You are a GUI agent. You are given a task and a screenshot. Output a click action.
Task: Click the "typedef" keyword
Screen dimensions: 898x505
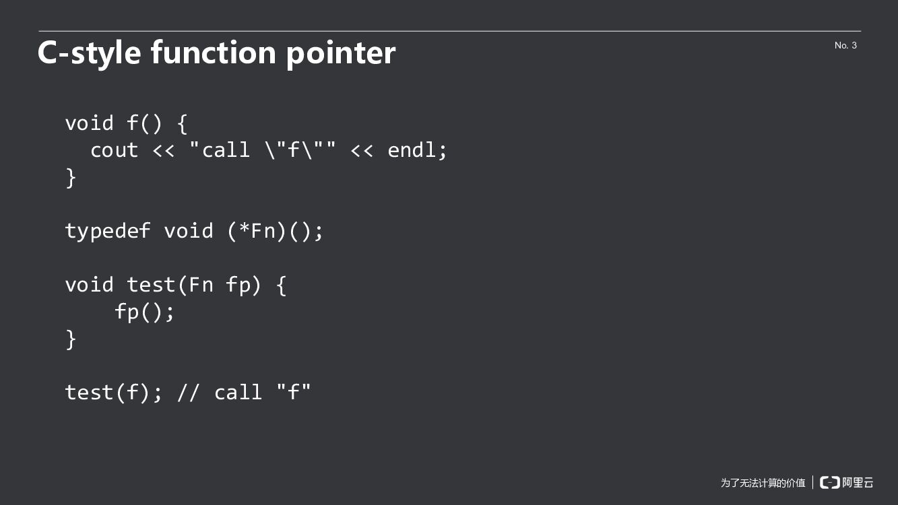click(x=107, y=231)
